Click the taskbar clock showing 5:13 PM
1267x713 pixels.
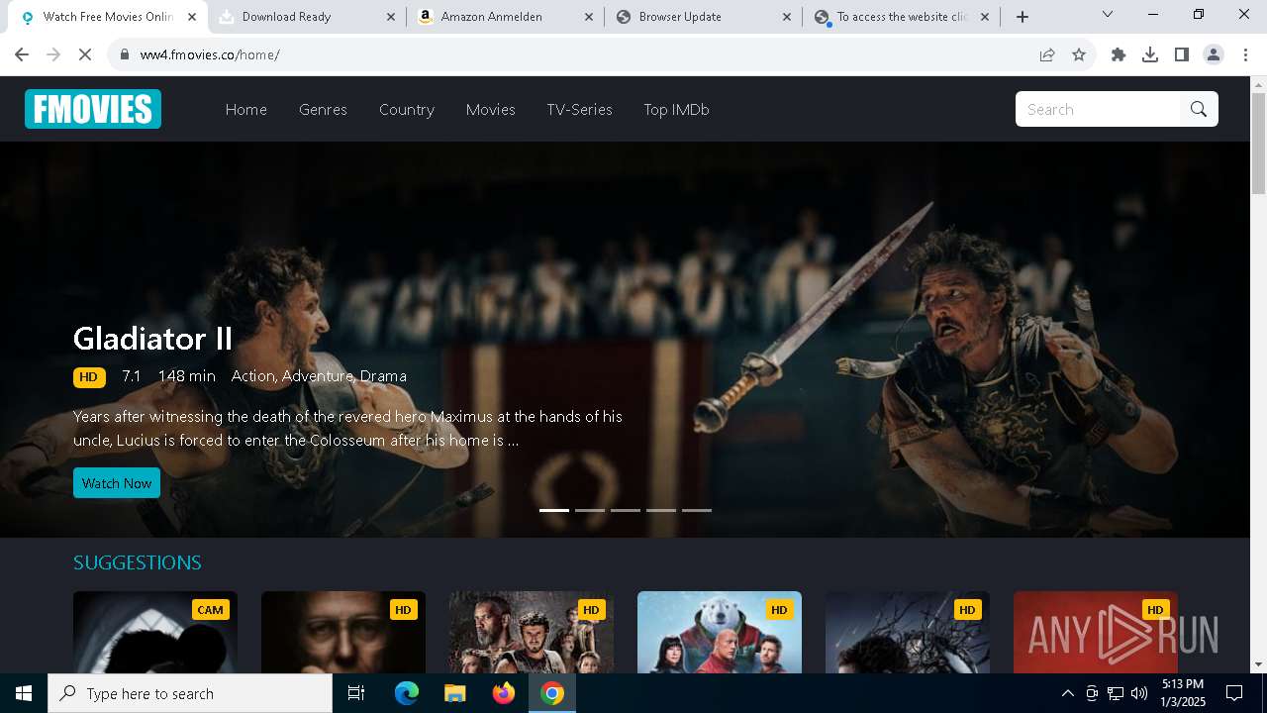coord(1182,693)
